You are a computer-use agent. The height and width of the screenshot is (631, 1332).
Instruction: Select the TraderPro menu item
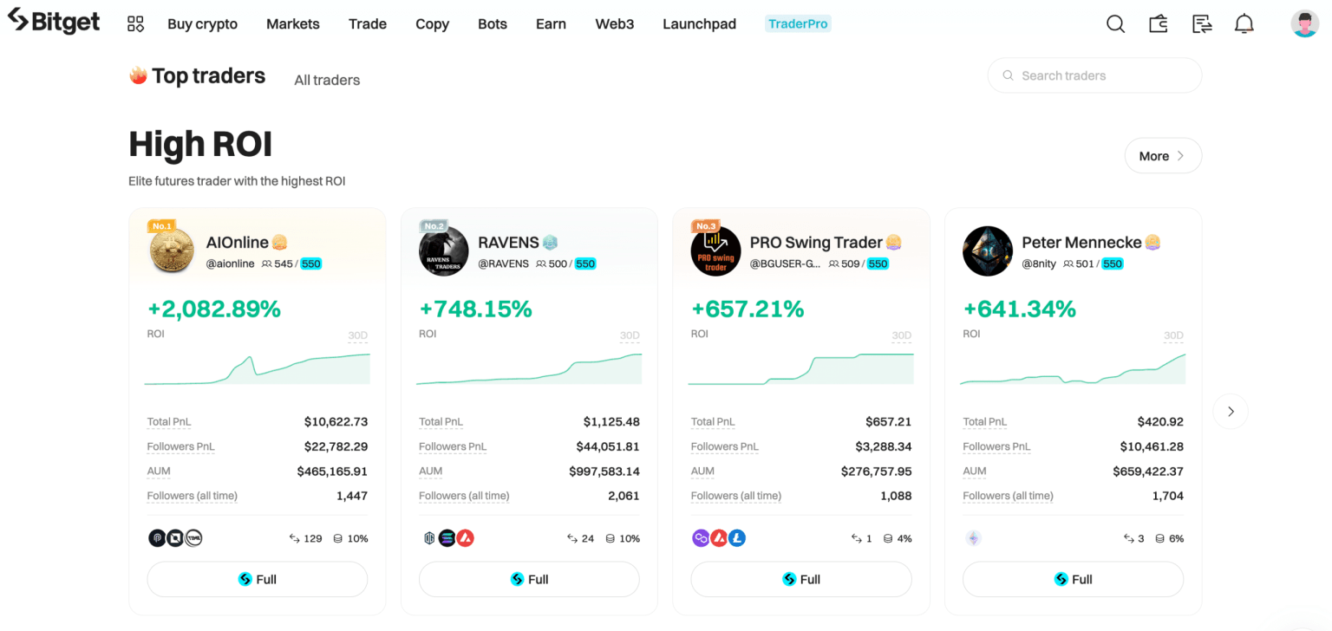pos(798,24)
